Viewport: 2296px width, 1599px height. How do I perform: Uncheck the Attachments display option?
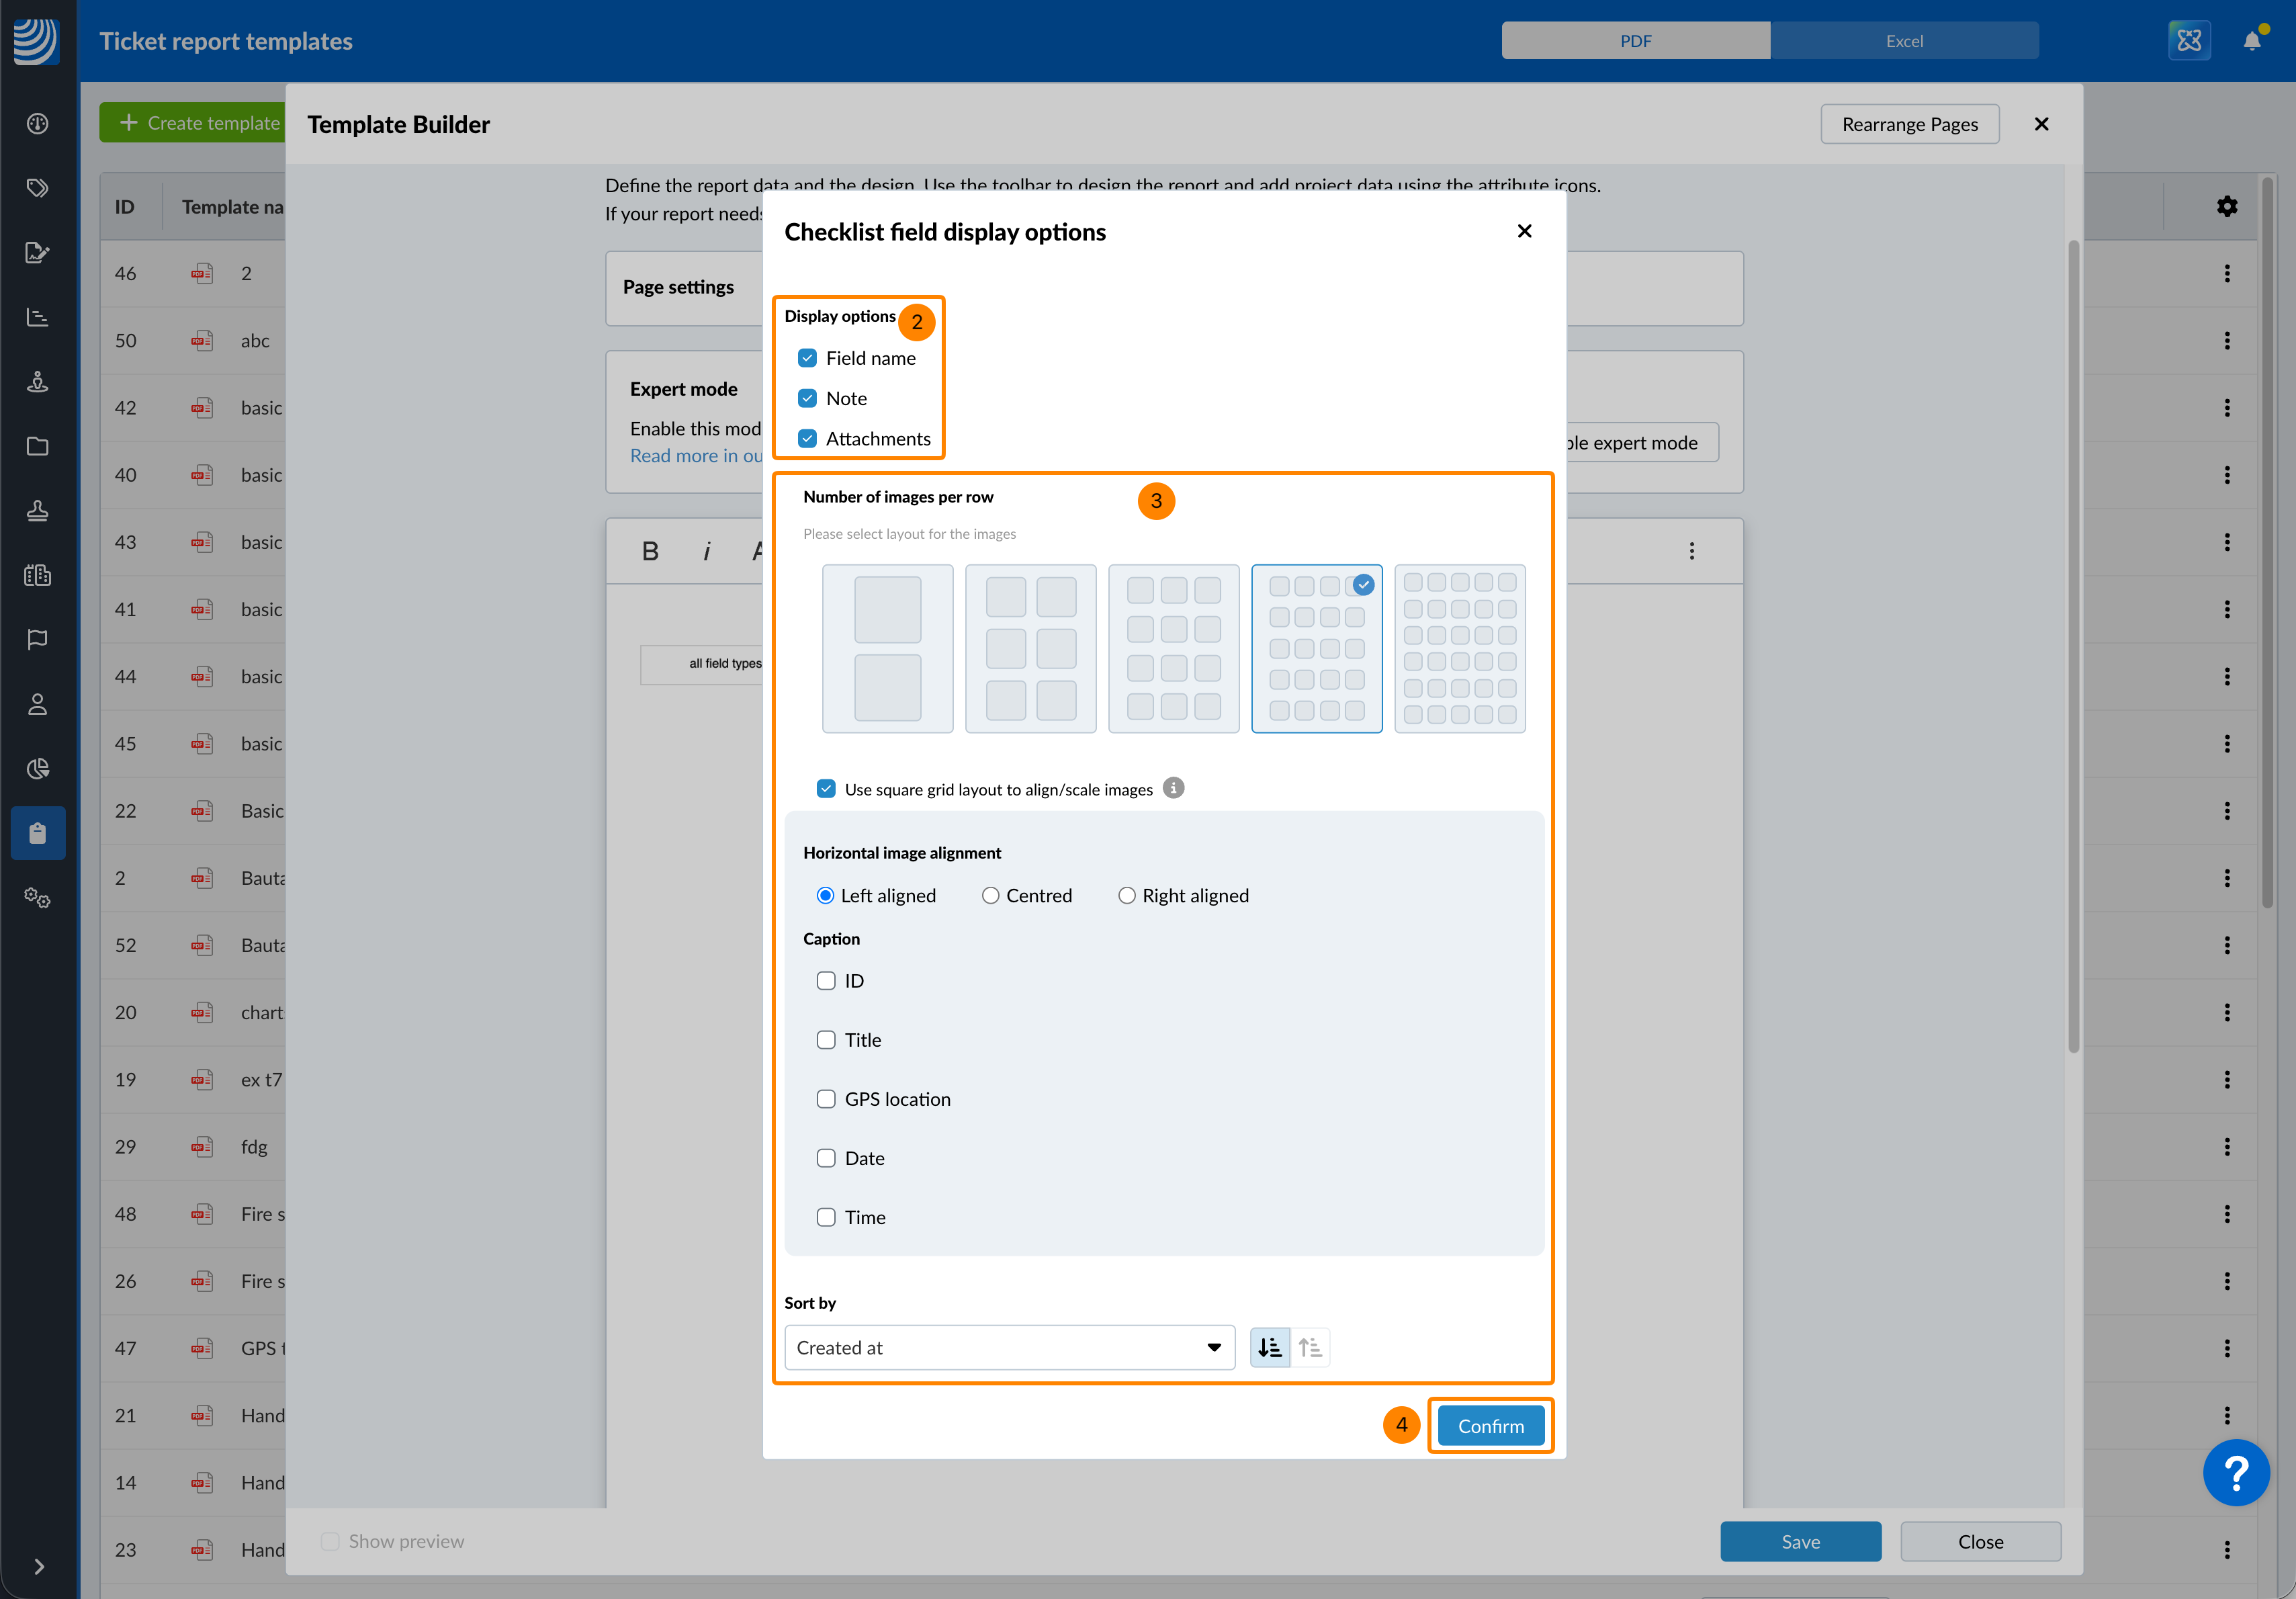click(x=808, y=438)
